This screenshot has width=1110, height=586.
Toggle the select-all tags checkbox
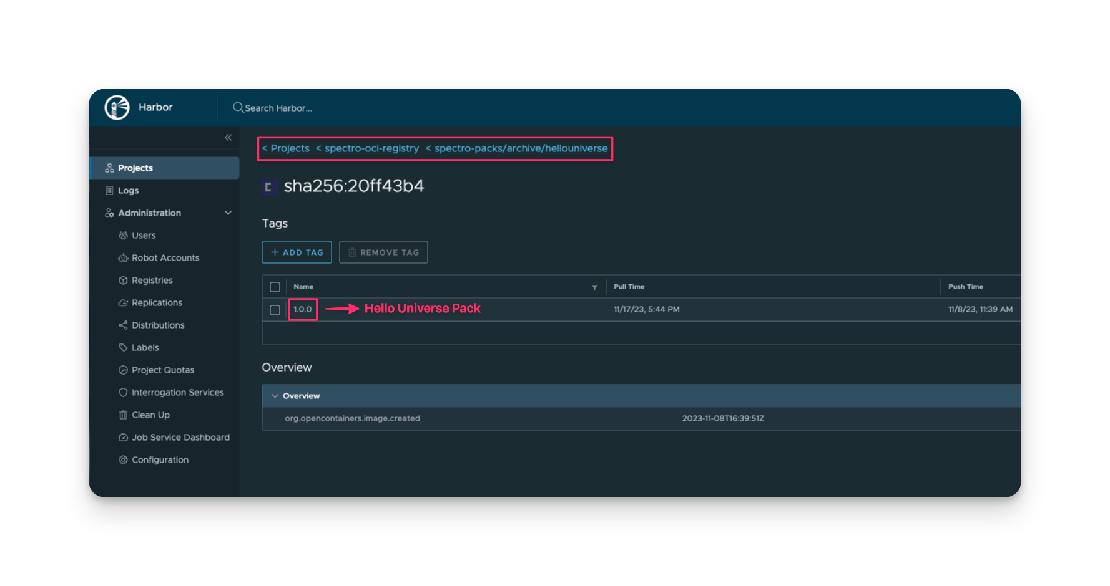tap(275, 287)
